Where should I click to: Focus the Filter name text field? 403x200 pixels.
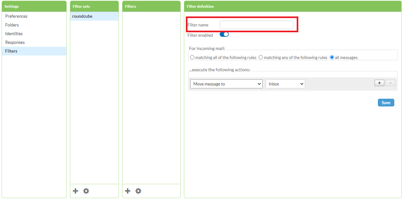pyautogui.click(x=256, y=25)
